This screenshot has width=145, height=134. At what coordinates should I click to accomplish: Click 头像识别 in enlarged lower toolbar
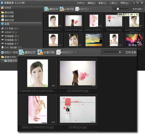pyautogui.click(x=46, y=52)
